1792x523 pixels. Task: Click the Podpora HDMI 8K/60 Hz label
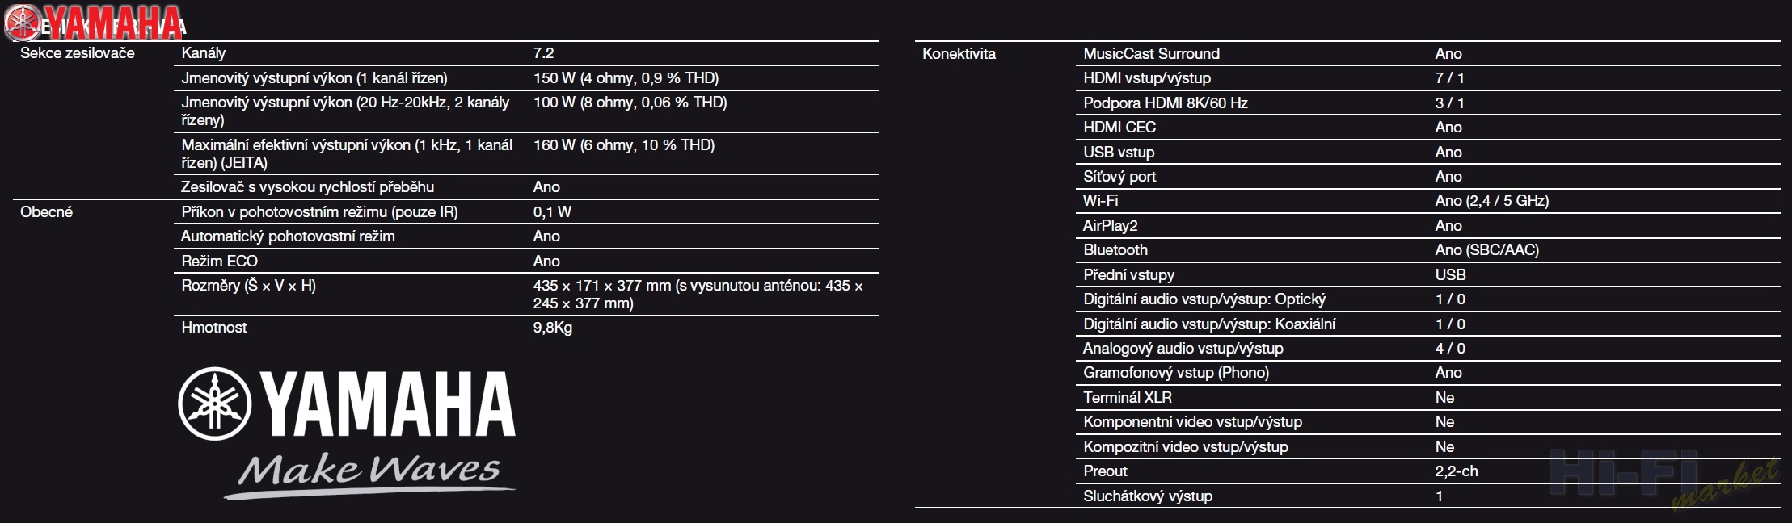pos(1166,103)
